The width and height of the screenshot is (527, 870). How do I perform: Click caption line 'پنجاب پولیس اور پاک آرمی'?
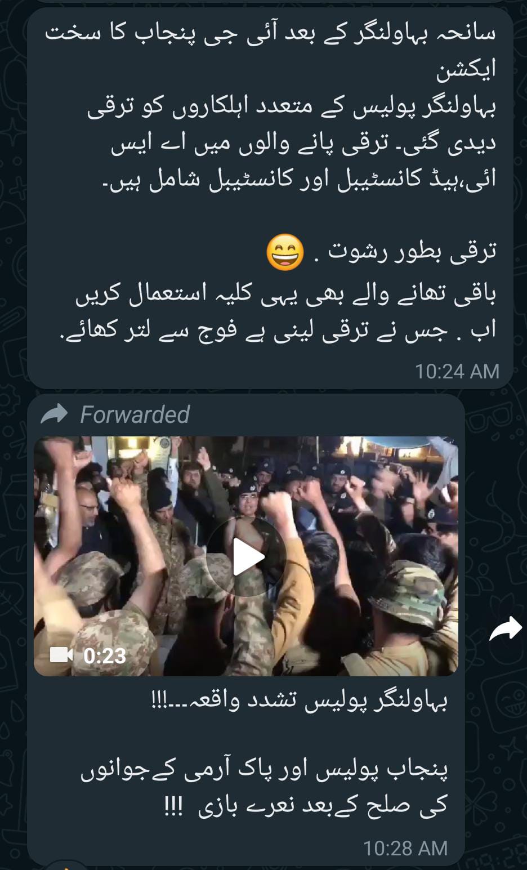click(264, 770)
